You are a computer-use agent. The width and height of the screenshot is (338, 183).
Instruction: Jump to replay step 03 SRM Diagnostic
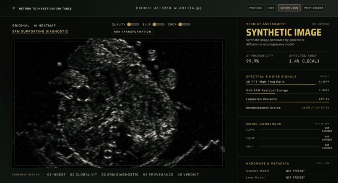[x=120, y=175]
